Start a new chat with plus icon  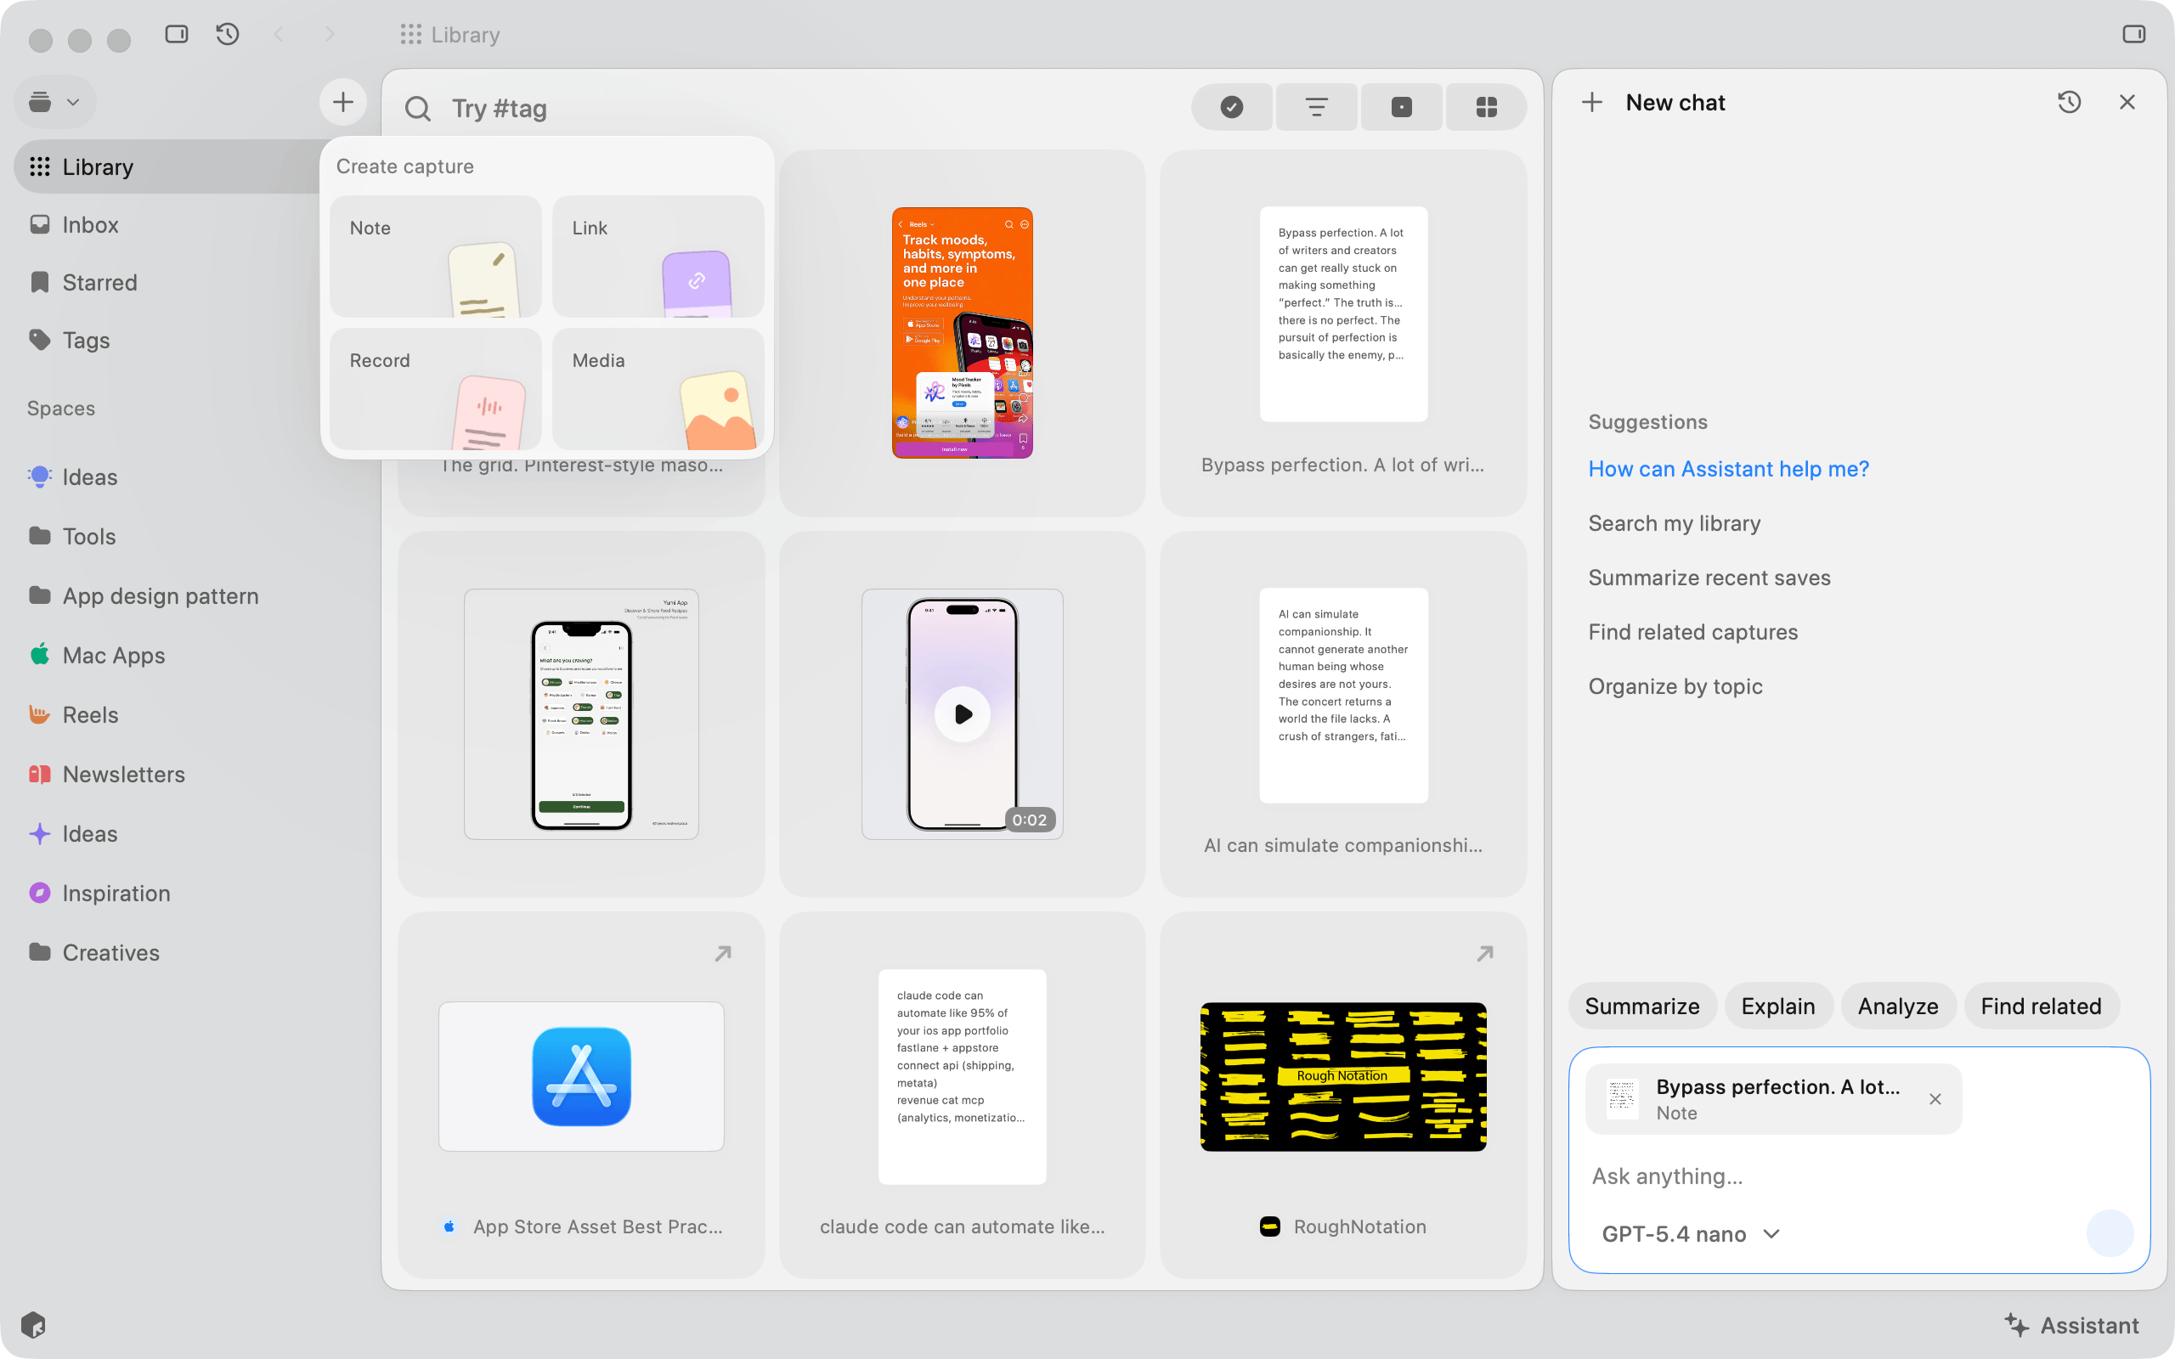pos(1591,103)
